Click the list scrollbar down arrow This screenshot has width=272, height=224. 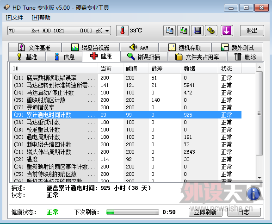[x=260, y=178]
